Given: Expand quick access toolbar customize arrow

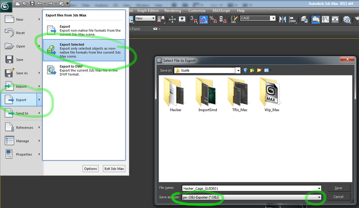Looking at the screenshot, I should point(67,3).
